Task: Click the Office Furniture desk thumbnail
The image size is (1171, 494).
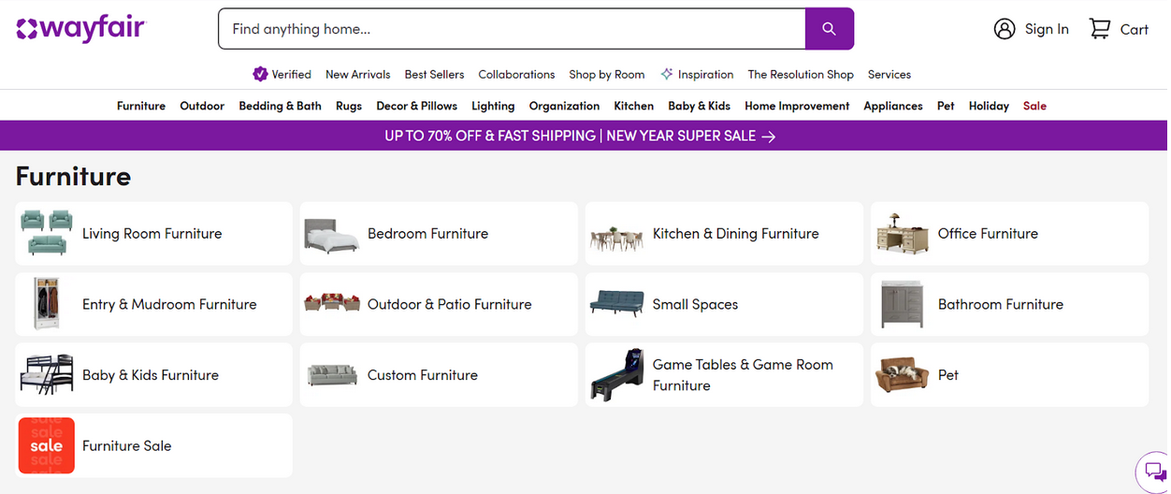Action: [903, 233]
